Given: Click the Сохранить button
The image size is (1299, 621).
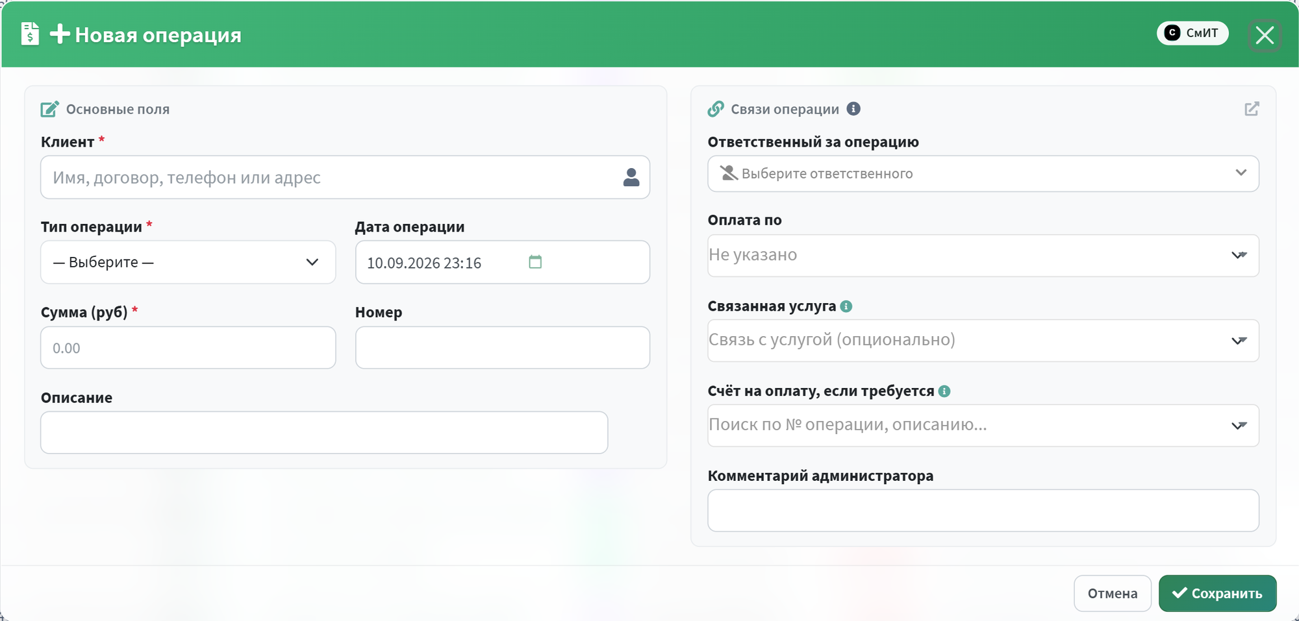Looking at the screenshot, I should [x=1217, y=593].
